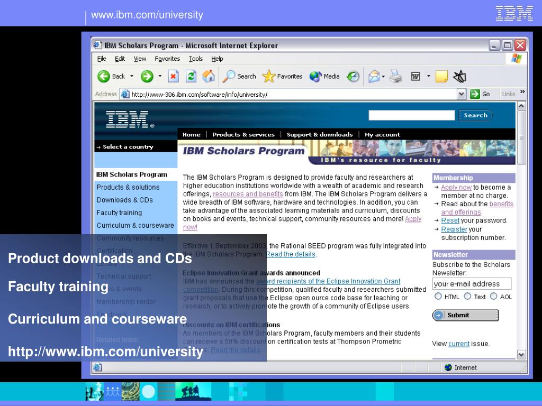Click the Messenger toolbar icon
Screen dimensions: 542x406
tap(459, 76)
